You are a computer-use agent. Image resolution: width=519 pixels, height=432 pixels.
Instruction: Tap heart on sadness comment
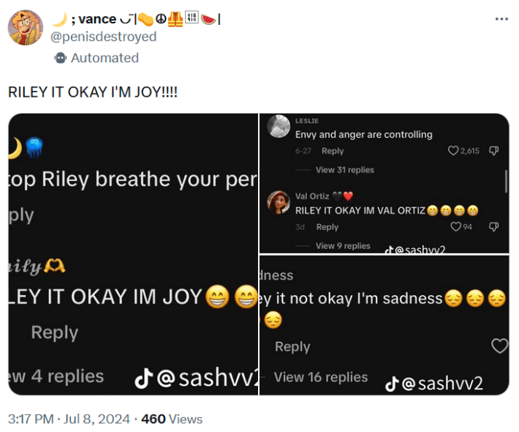point(500,346)
